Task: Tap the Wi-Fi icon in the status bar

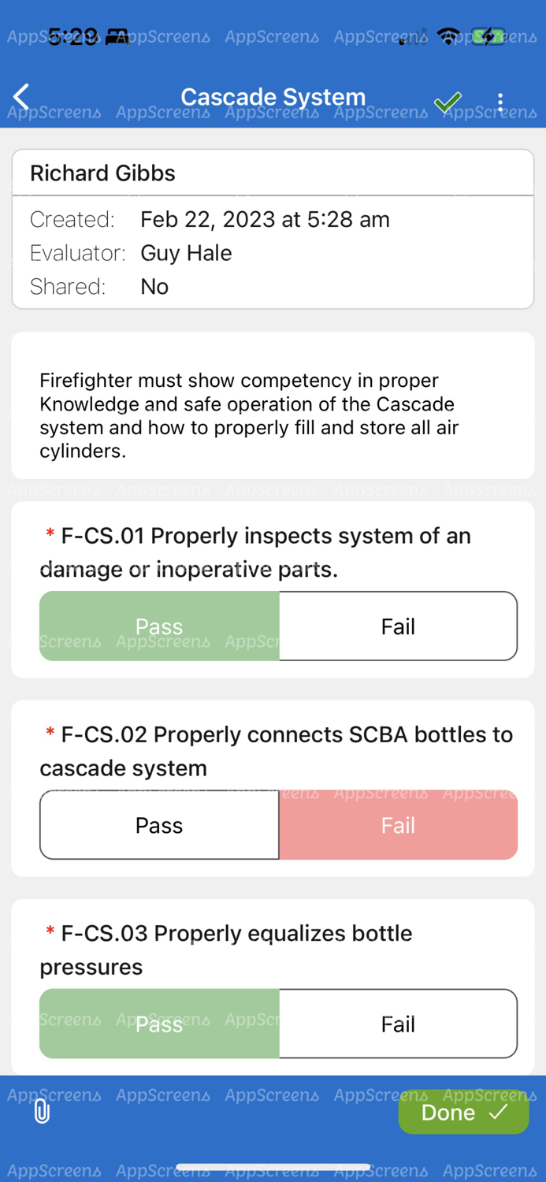Action: (448, 36)
